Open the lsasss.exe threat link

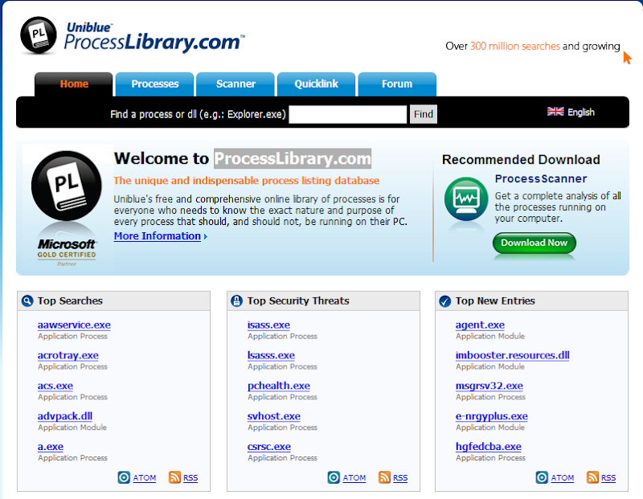[x=271, y=355]
